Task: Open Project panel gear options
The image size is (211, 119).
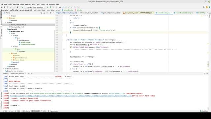Action: coord(50,13)
